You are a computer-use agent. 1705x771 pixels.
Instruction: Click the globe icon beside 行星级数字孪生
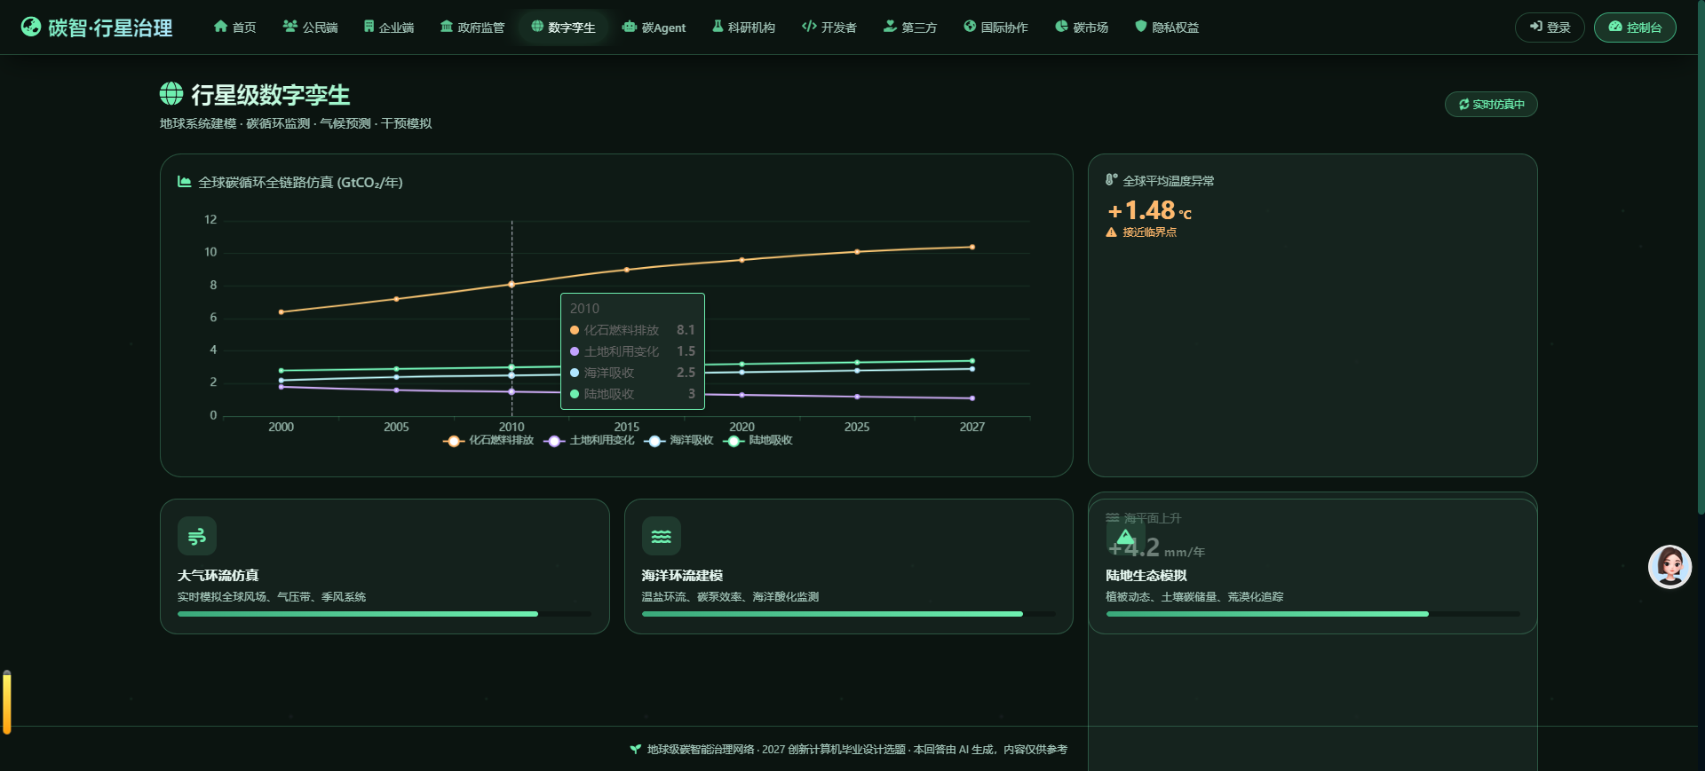point(171,93)
